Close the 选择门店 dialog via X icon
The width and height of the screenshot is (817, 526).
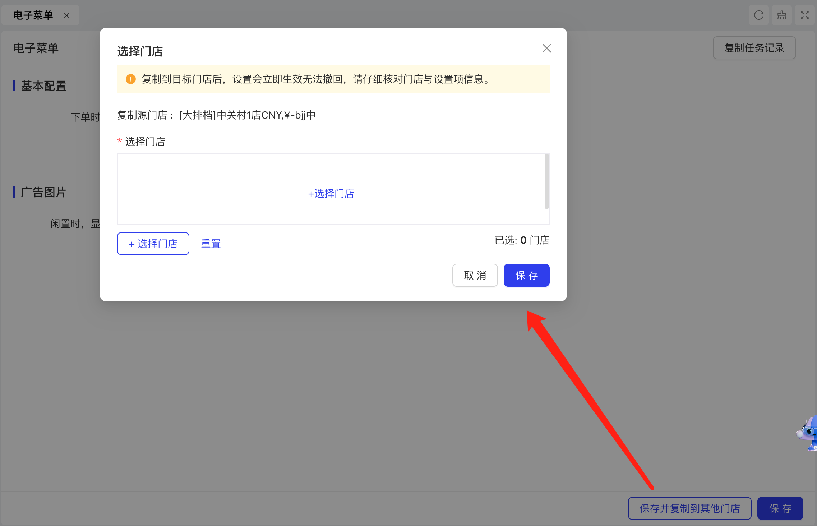tap(546, 48)
